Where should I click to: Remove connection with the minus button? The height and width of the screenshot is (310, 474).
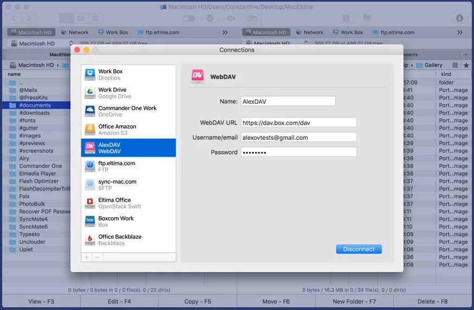point(98,257)
